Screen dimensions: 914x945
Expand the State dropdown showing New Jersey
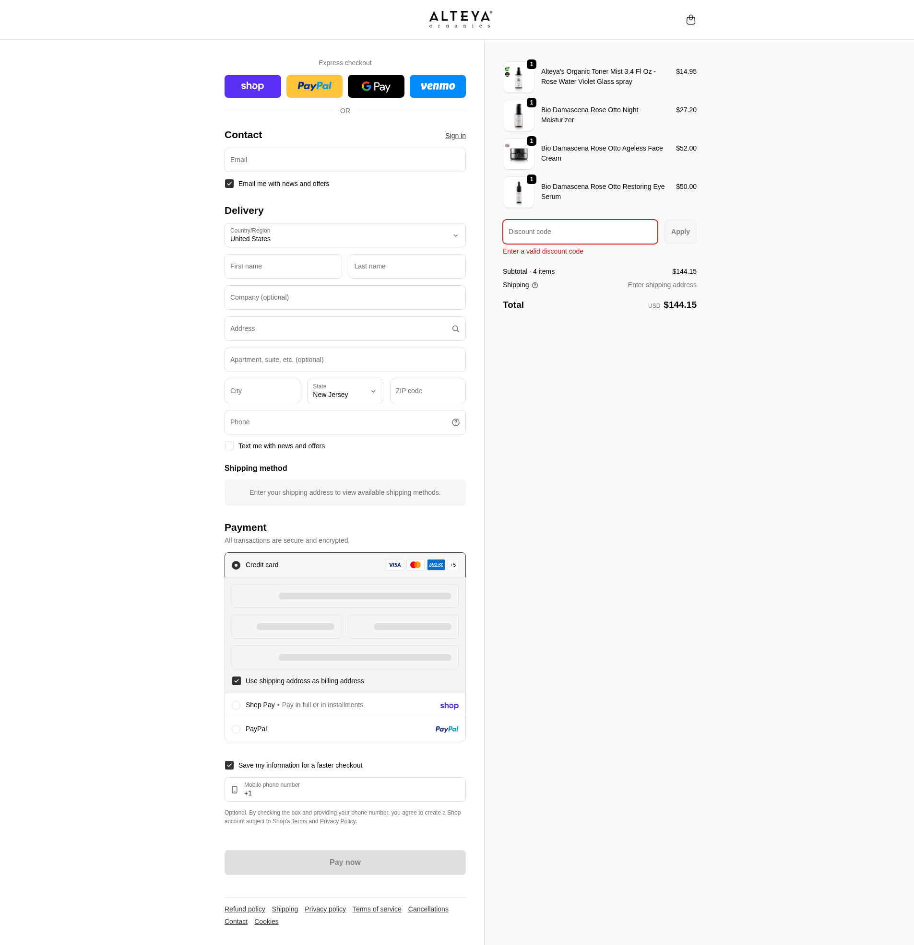[x=344, y=391]
